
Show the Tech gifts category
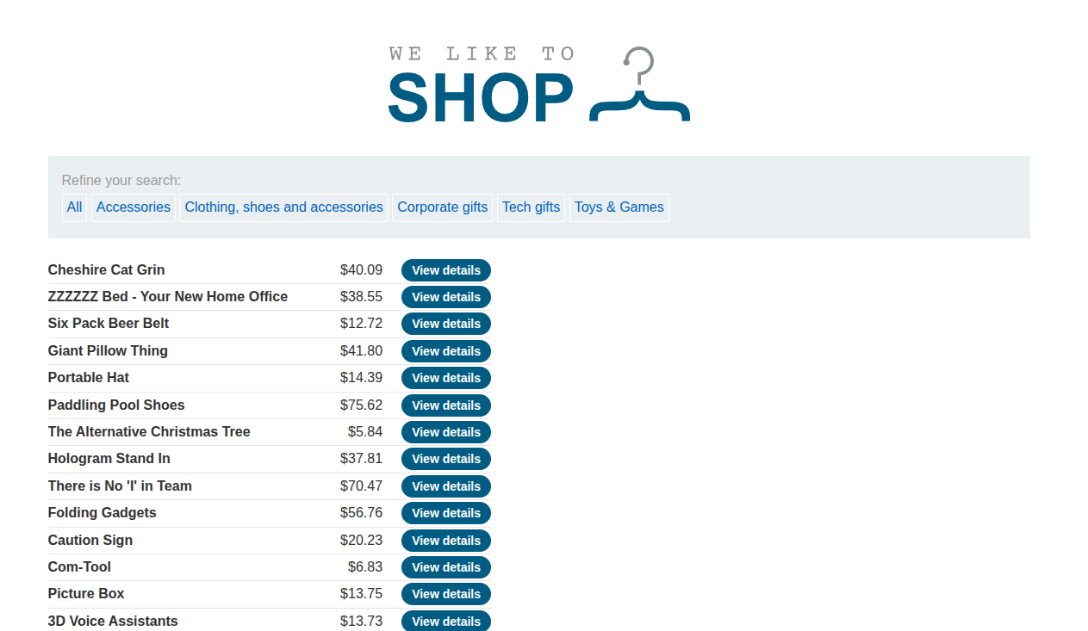532,207
